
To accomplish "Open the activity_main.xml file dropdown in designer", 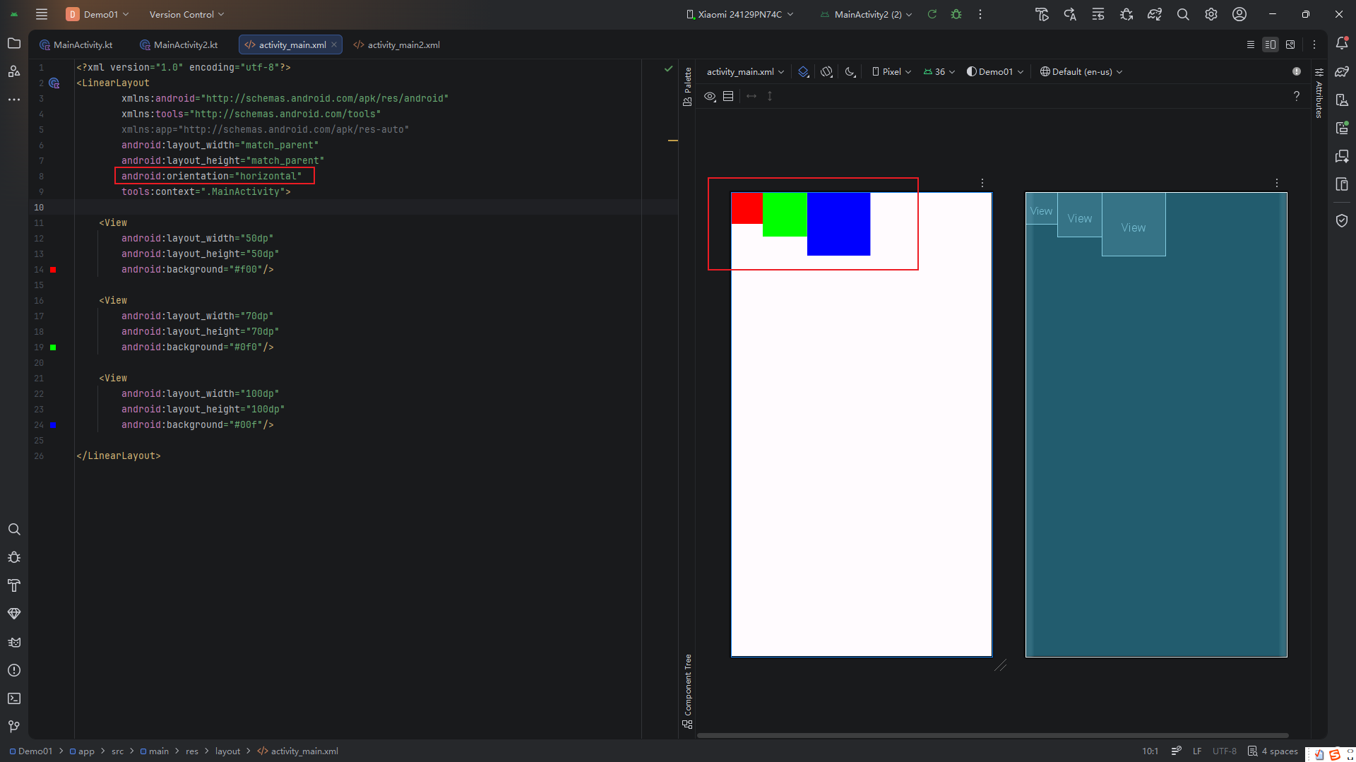I will (745, 71).
